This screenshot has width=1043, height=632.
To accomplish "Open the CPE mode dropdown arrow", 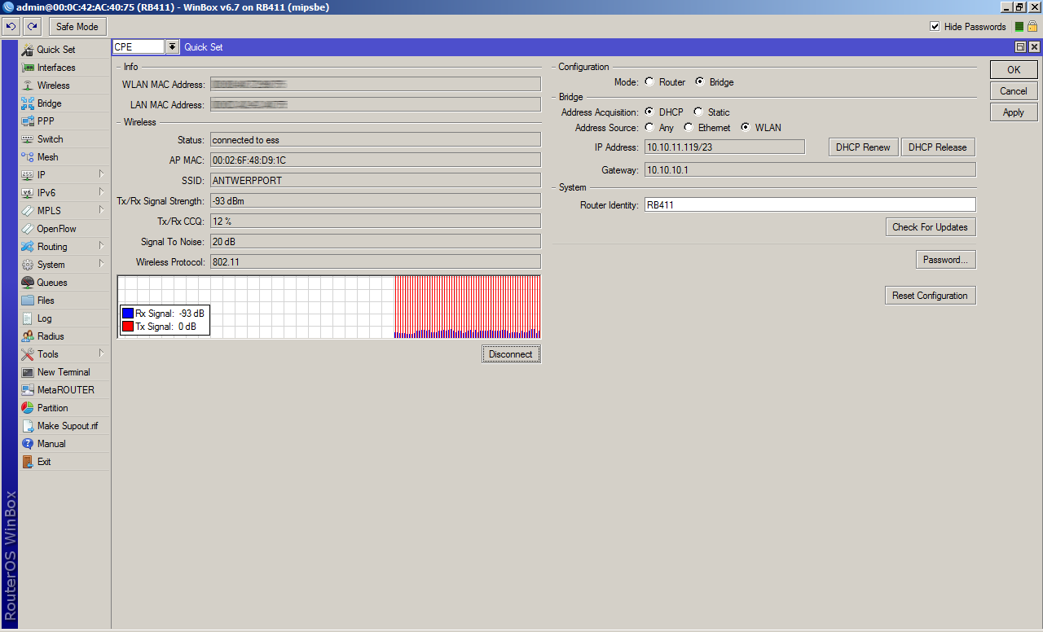I will tap(172, 47).
